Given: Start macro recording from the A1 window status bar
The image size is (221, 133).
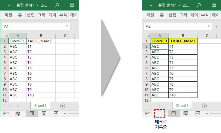Looking at the screenshot, I should click(18, 113).
